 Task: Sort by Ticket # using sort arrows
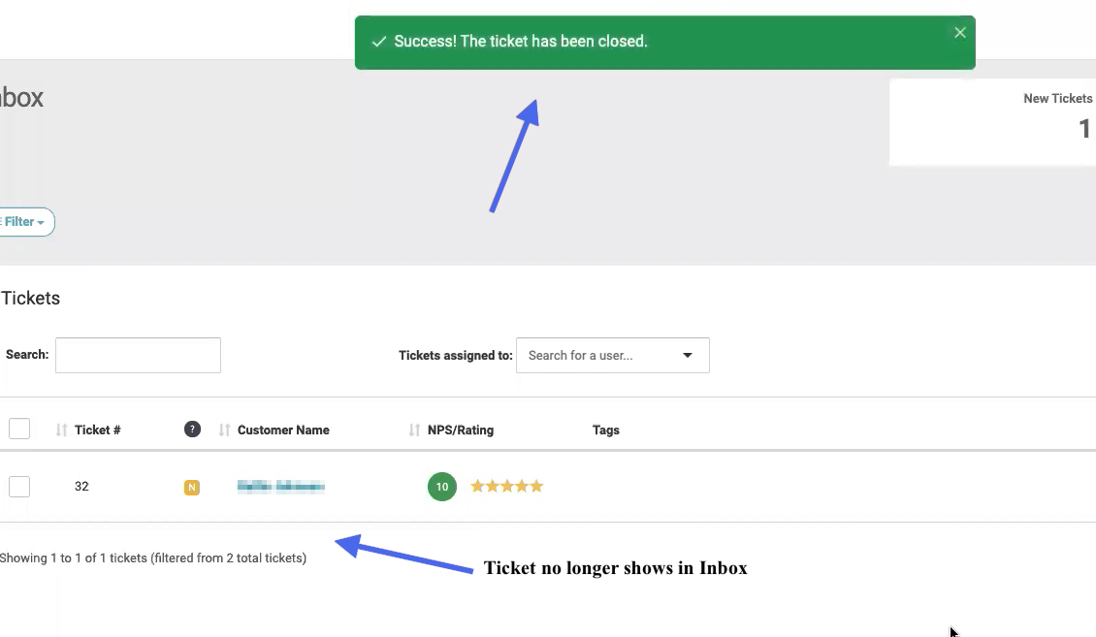pyautogui.click(x=61, y=430)
